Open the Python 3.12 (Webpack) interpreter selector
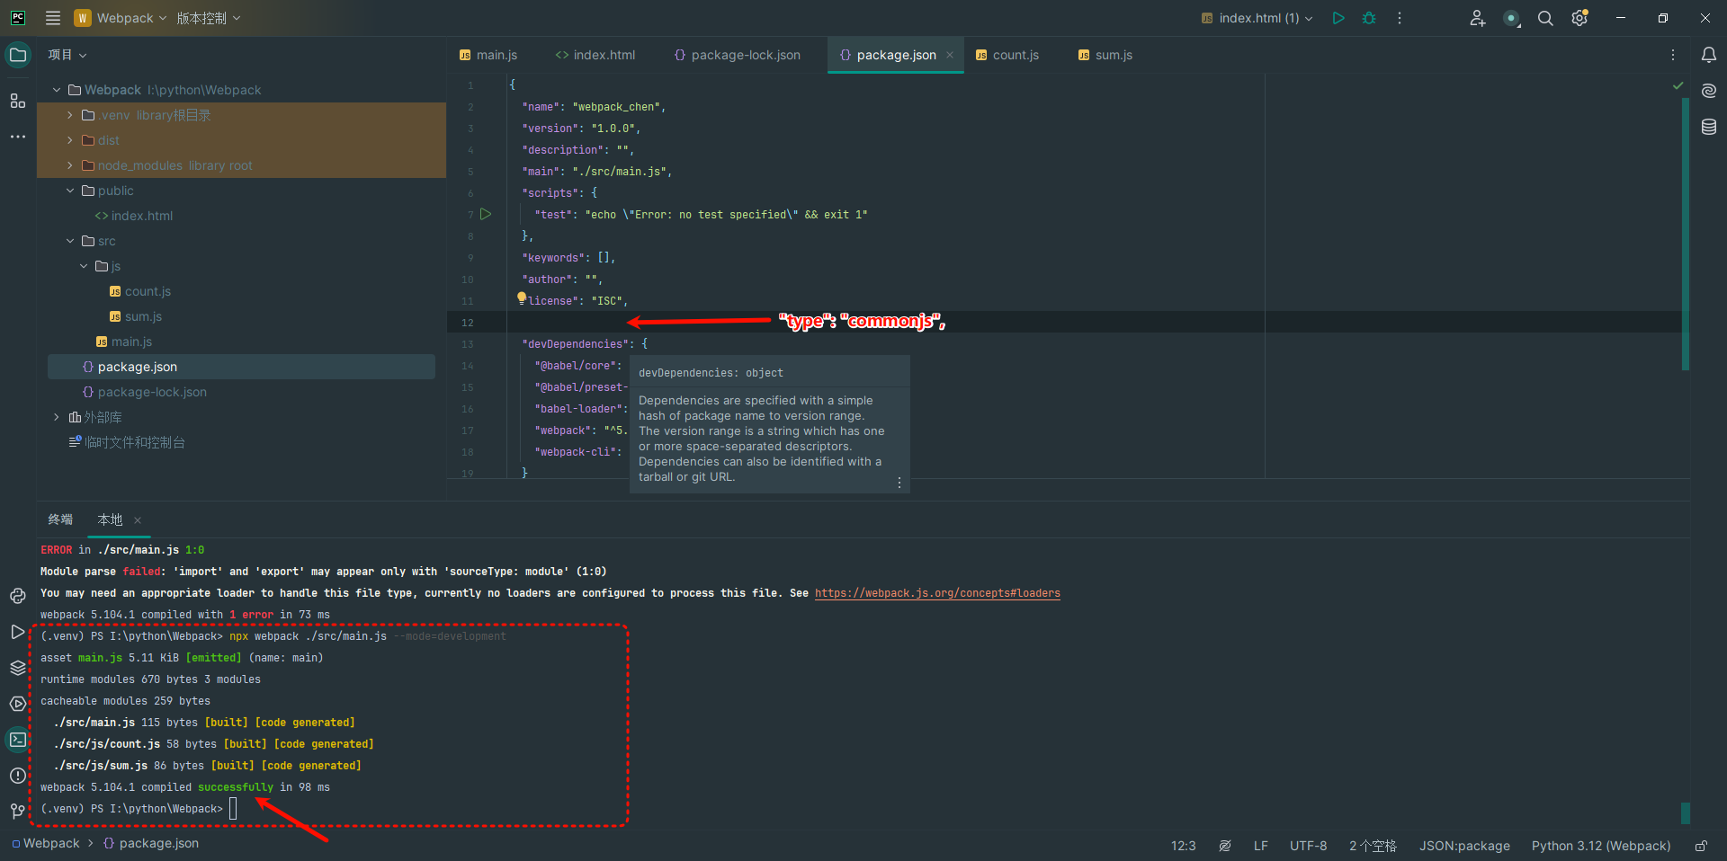Image resolution: width=1727 pixels, height=861 pixels. (x=1601, y=846)
